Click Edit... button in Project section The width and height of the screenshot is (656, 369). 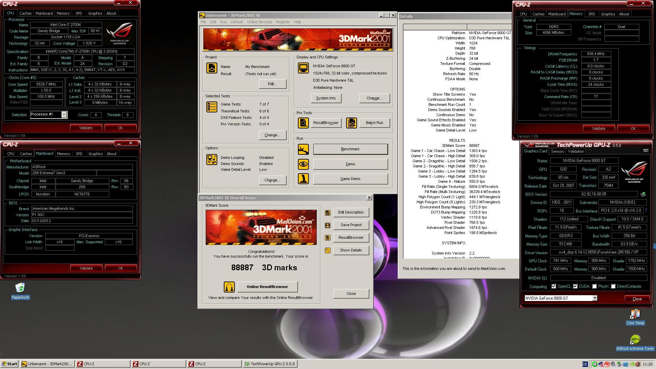272,84
